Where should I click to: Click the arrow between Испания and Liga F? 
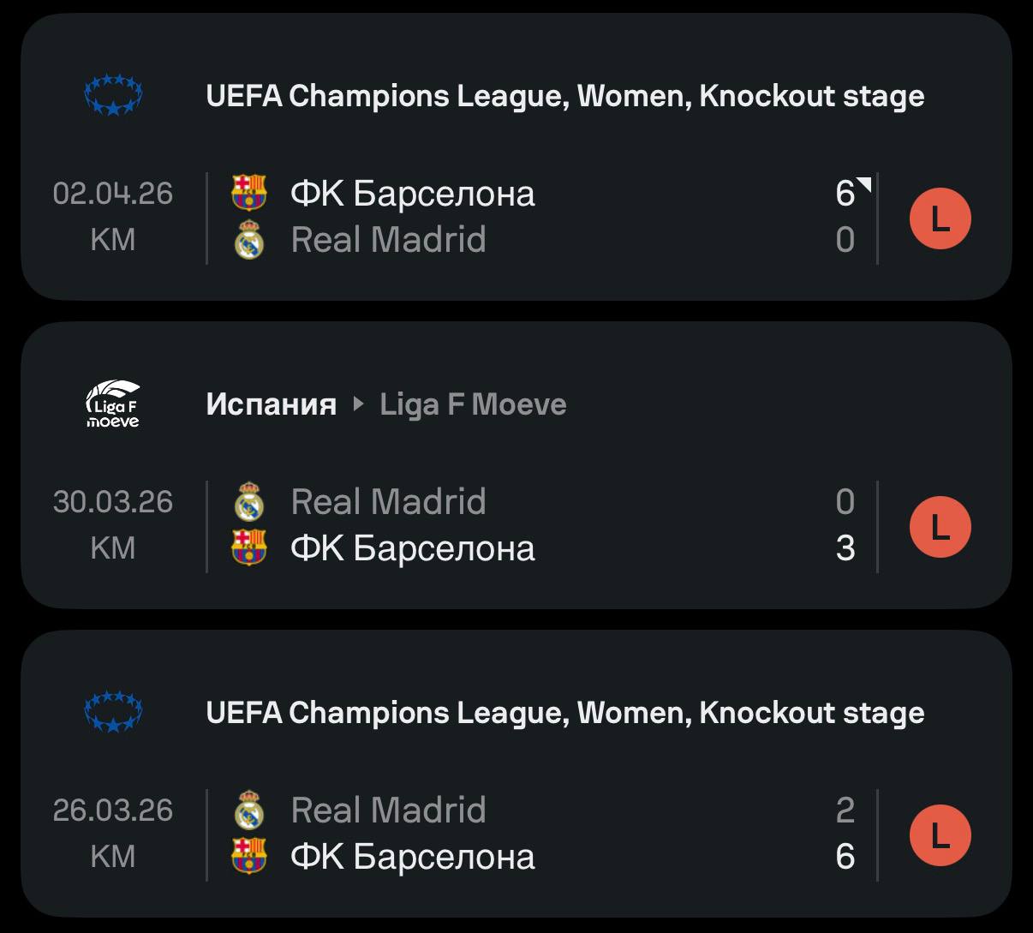359,404
